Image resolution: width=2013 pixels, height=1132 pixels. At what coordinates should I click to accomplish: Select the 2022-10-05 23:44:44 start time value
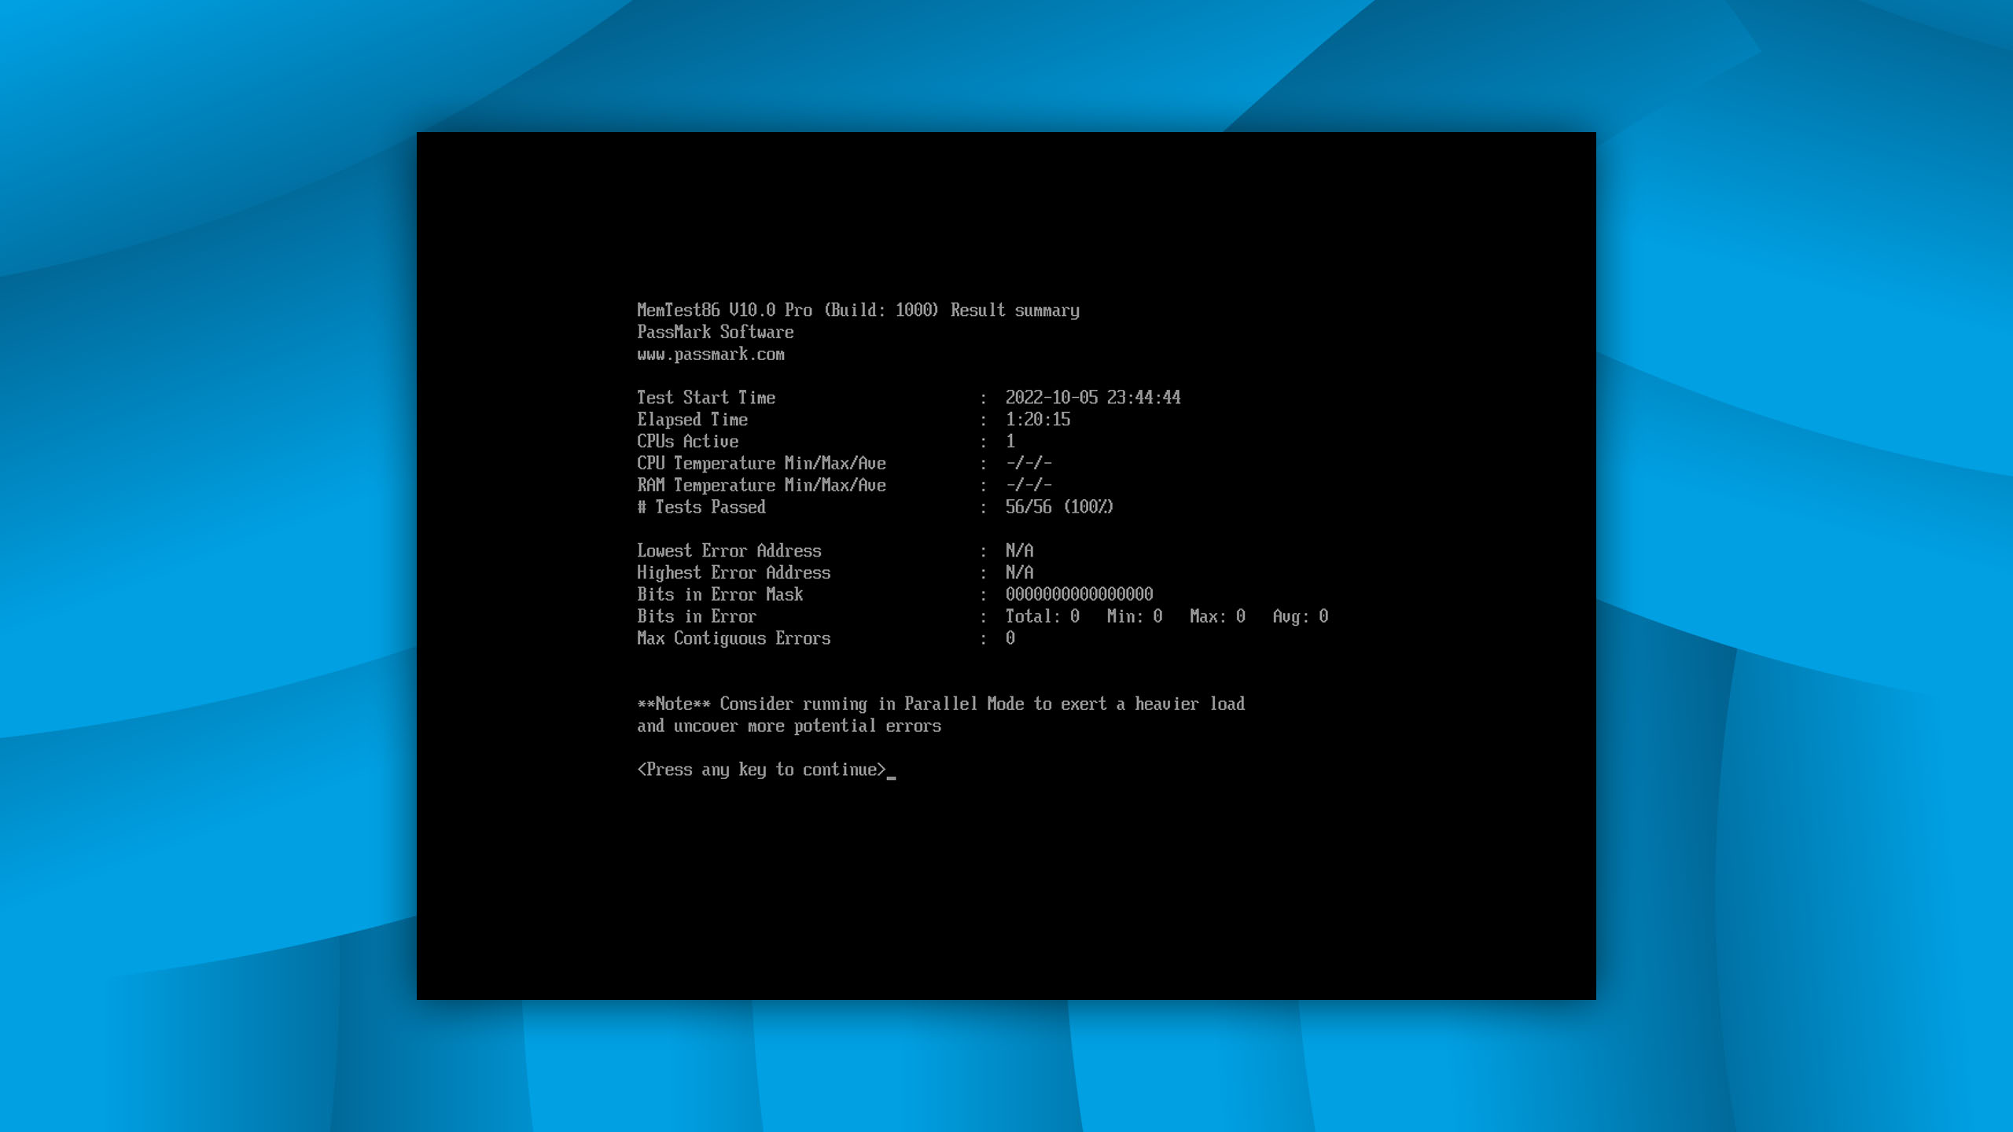[x=1093, y=398]
